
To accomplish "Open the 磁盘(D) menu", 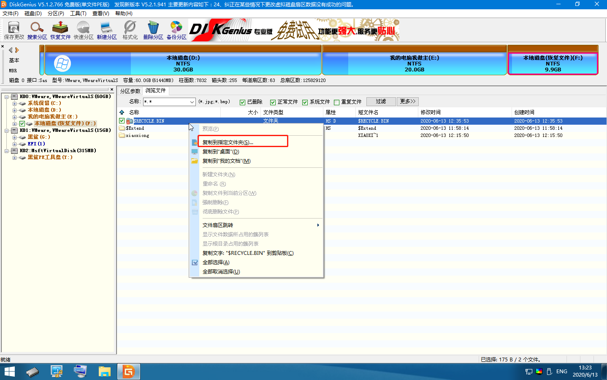I will point(33,14).
